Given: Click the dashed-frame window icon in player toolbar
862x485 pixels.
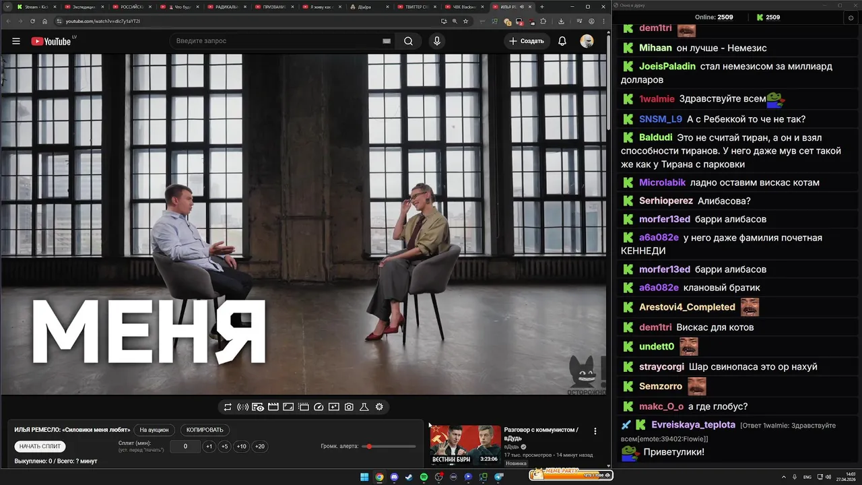Looking at the screenshot, I should coord(304,407).
